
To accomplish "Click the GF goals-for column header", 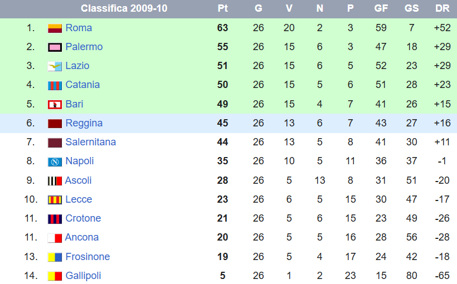I will [381, 9].
